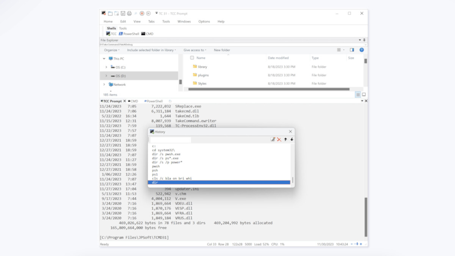Sort by the Date modified column header
This screenshot has height=256, width=455.
tap(278, 58)
